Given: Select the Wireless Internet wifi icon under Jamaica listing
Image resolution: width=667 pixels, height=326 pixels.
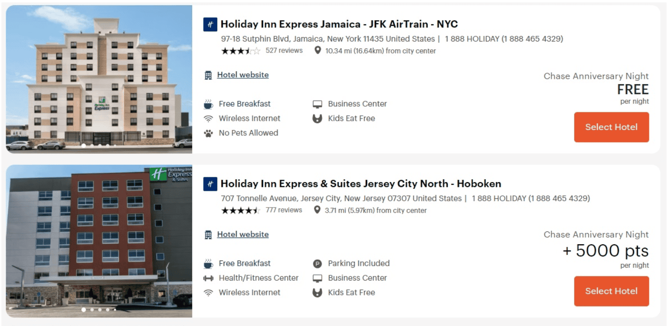Looking at the screenshot, I should point(208,118).
